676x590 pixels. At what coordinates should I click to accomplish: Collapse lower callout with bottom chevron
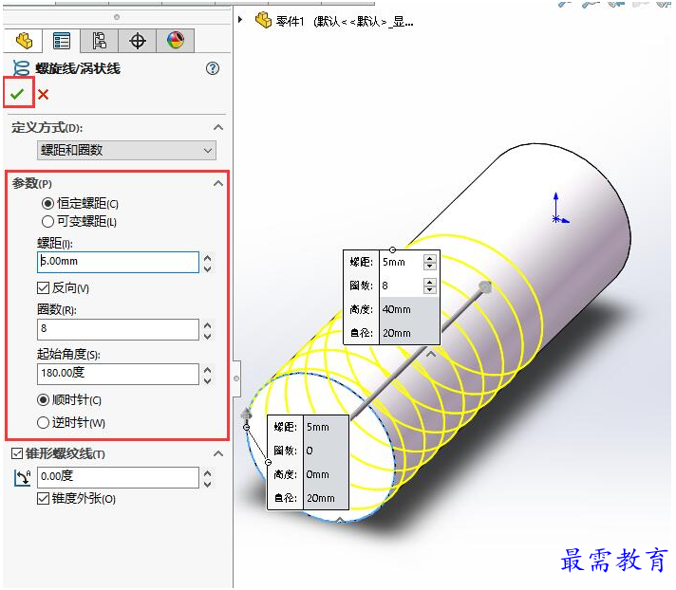340,520
